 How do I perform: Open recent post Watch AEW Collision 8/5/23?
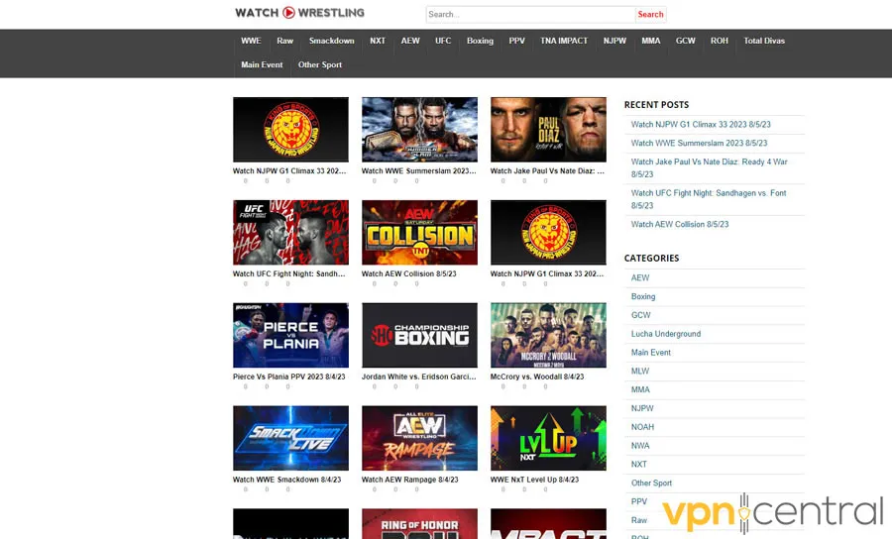click(x=680, y=225)
